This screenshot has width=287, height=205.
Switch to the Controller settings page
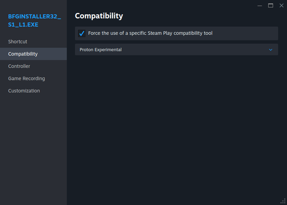(x=19, y=66)
